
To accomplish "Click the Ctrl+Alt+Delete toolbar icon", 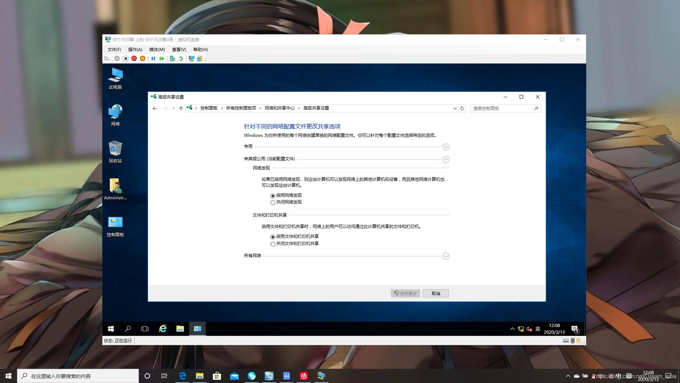I will 107,59.
